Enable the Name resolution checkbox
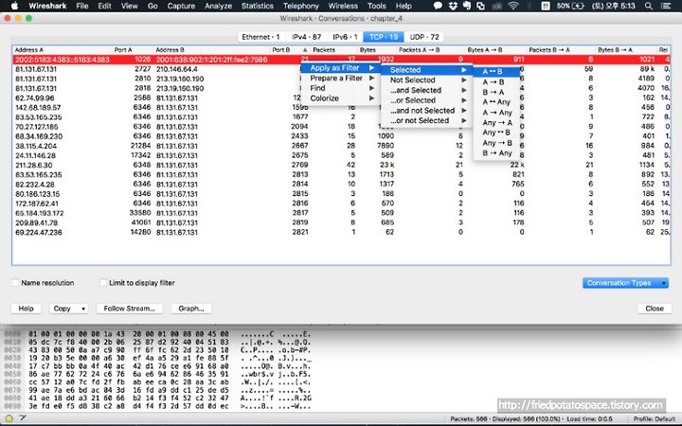Image resolution: width=682 pixels, height=426 pixels. (15, 282)
